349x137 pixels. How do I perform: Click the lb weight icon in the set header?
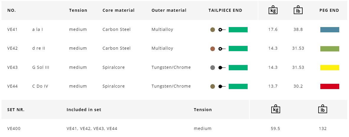(x=322, y=109)
